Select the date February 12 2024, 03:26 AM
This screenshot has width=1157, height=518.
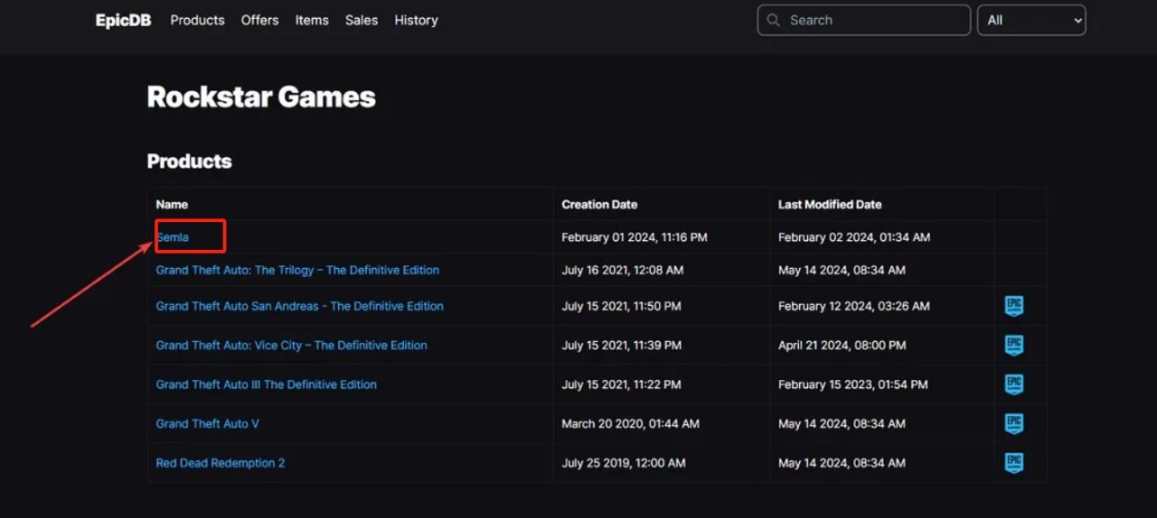[x=854, y=306]
